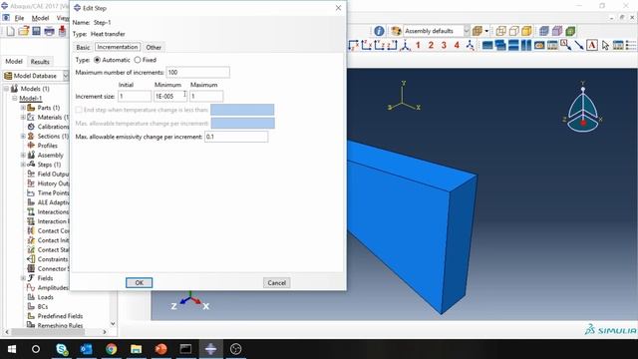Click Max. allowable emissivity change field

pos(236,137)
